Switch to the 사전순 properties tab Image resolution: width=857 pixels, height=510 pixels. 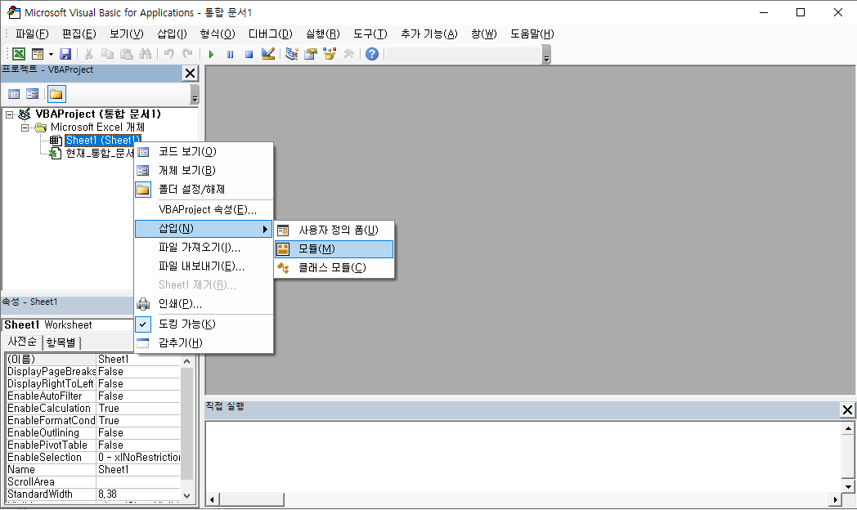(x=22, y=342)
